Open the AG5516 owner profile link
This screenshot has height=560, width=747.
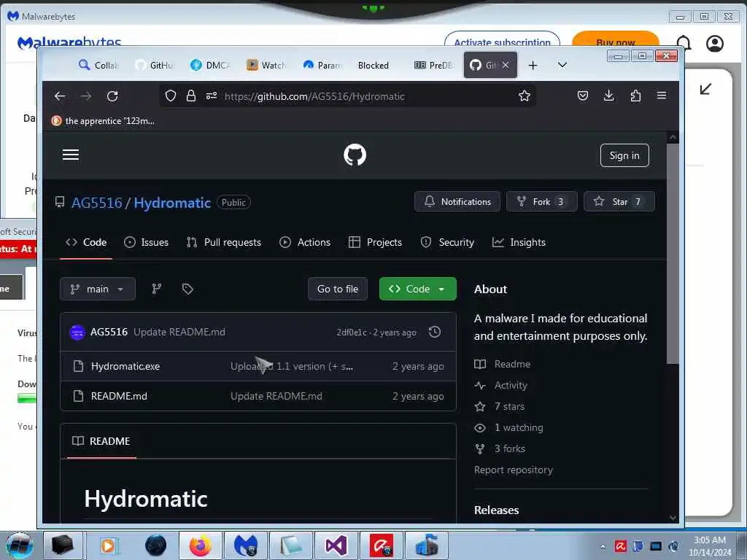(97, 203)
